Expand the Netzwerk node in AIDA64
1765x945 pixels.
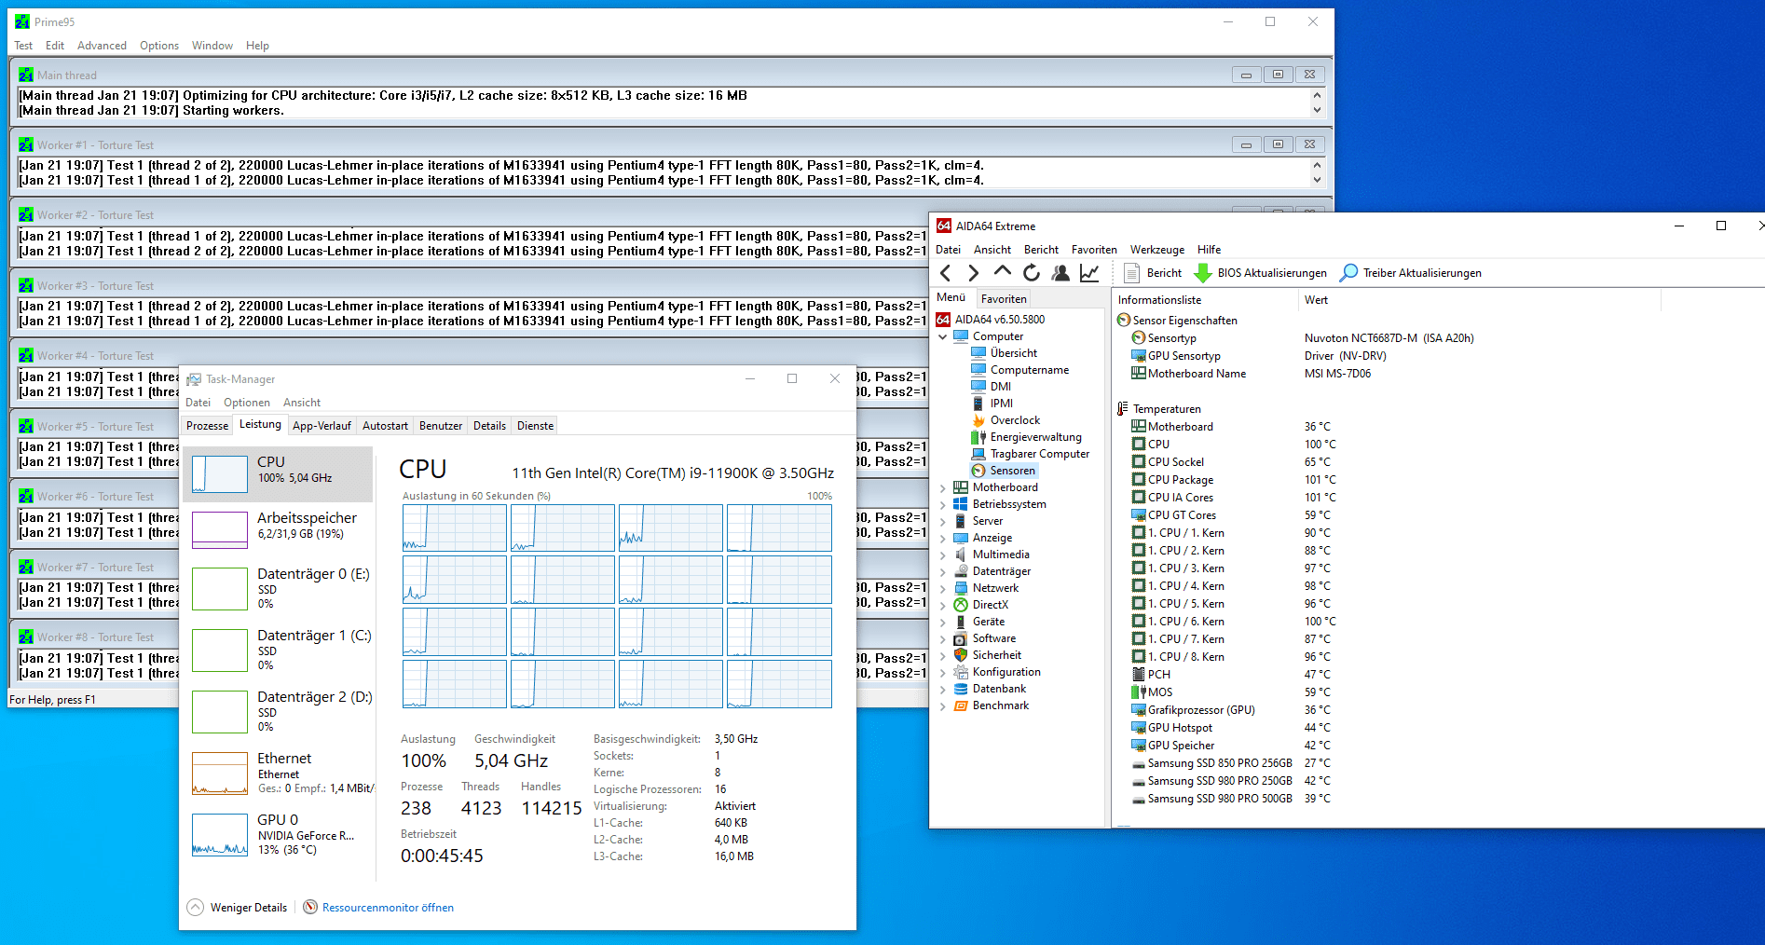942,588
